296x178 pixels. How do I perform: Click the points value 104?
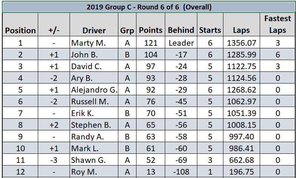151,54
